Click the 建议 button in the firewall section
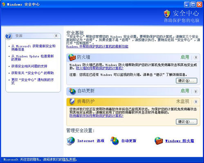Viewport: 204px width, 163px height. click(x=186, y=80)
